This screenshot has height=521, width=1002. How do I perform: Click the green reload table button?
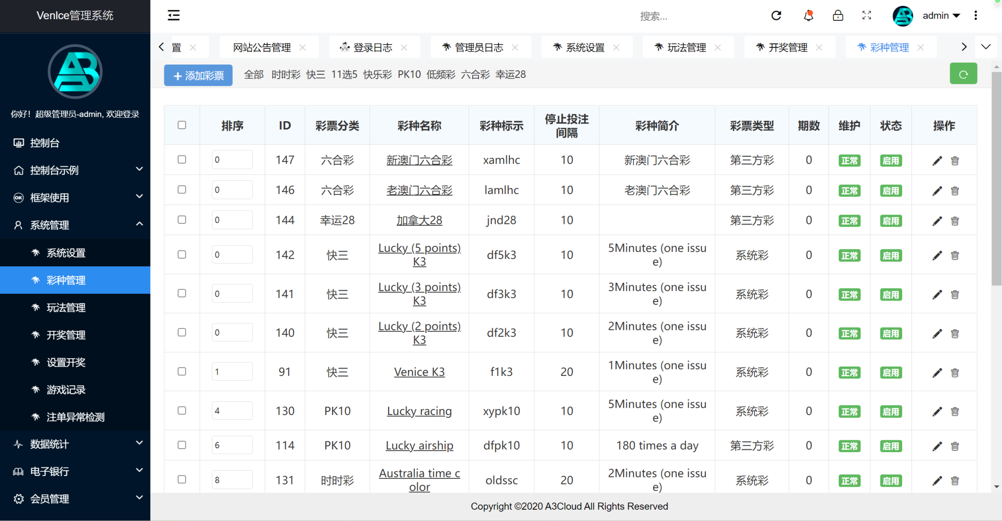click(x=963, y=74)
